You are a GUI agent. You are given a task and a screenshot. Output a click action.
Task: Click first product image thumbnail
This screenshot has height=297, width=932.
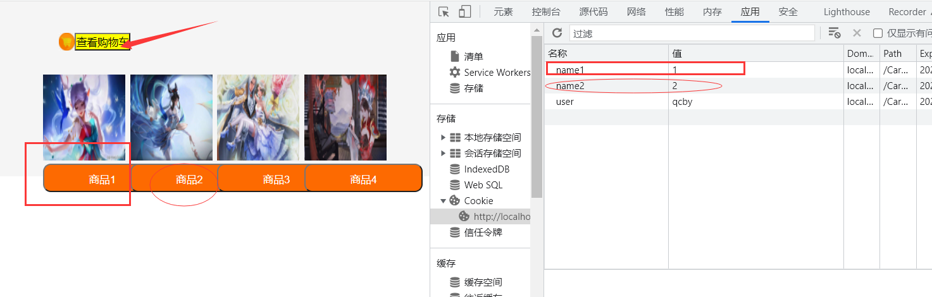pos(84,118)
